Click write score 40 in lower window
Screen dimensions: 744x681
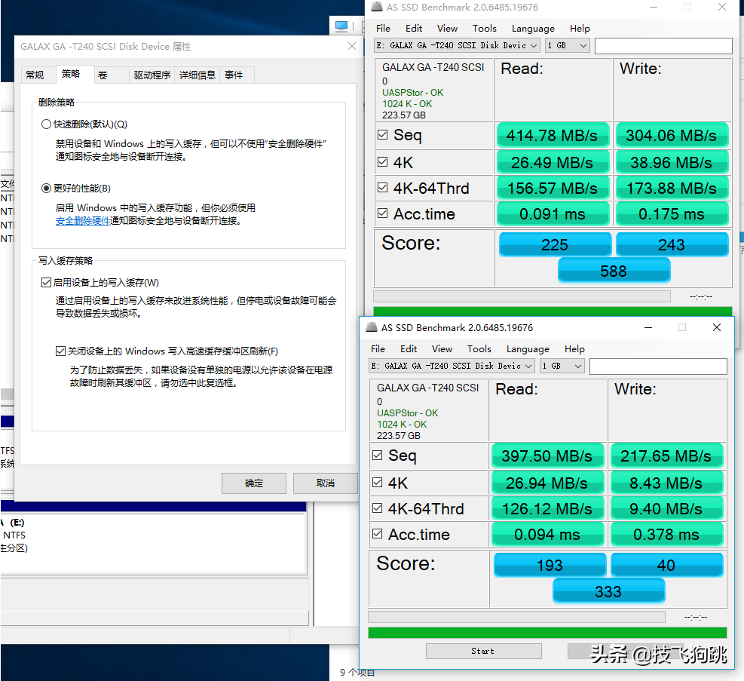pyautogui.click(x=666, y=565)
